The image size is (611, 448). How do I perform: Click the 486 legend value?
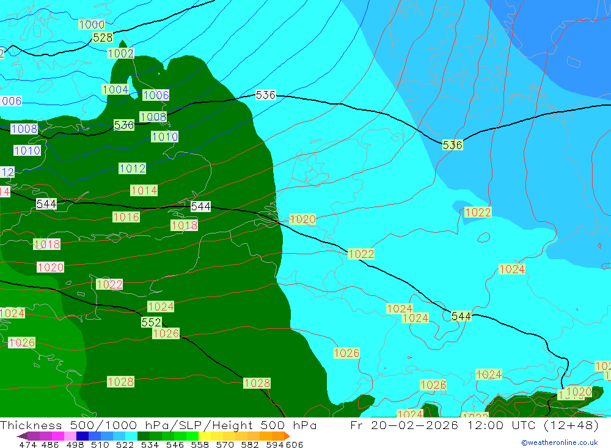pyautogui.click(x=50, y=445)
